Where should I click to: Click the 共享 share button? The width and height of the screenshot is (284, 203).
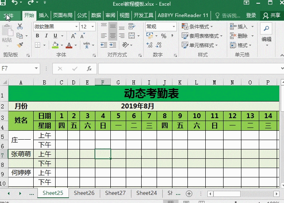pyautogui.click(x=272, y=15)
